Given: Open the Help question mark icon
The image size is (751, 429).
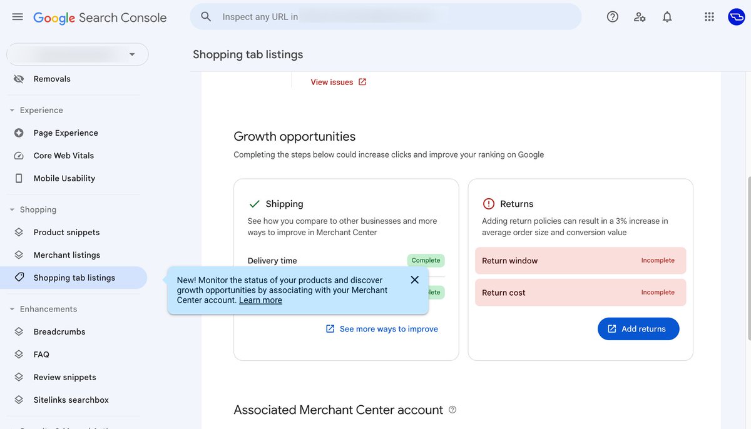Looking at the screenshot, I should [613, 17].
